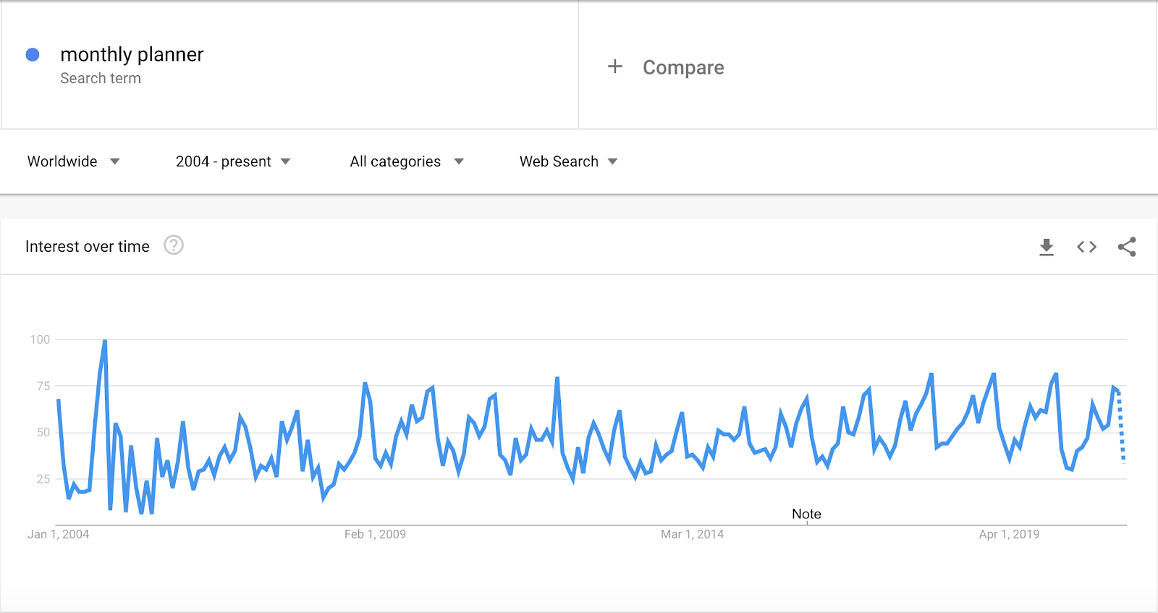Click the blue dot beside monthly planner
The height and width of the screenshot is (613, 1158).
33,54
